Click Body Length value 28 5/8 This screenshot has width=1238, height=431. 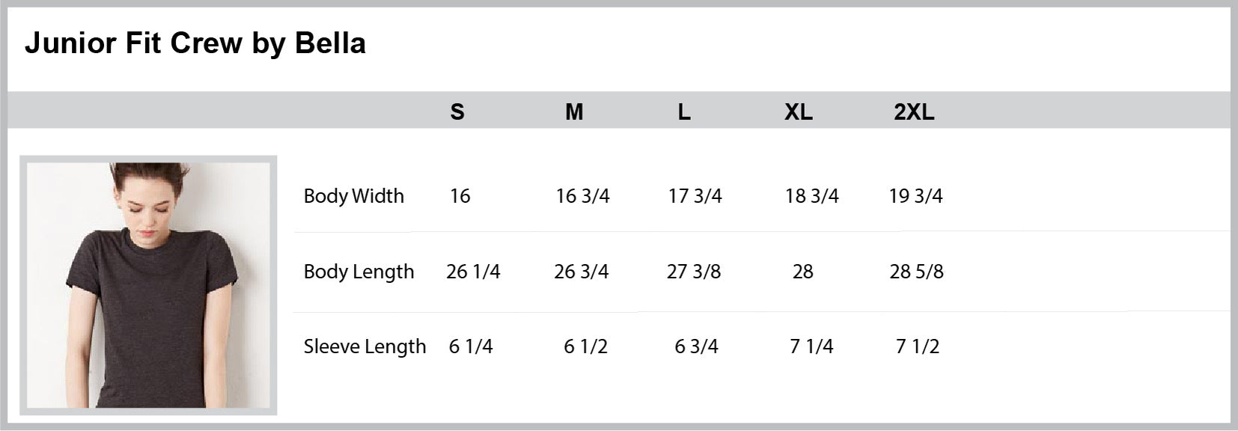point(916,272)
